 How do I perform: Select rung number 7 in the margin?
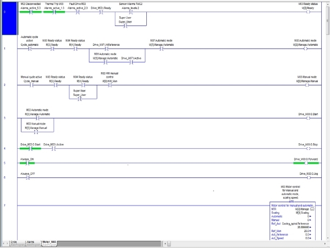4,206
